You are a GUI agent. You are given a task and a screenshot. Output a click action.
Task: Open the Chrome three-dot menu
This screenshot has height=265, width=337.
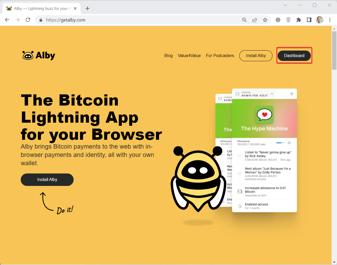coord(330,20)
